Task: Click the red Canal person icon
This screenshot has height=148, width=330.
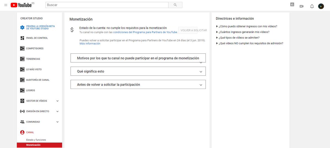Action: click(22, 132)
